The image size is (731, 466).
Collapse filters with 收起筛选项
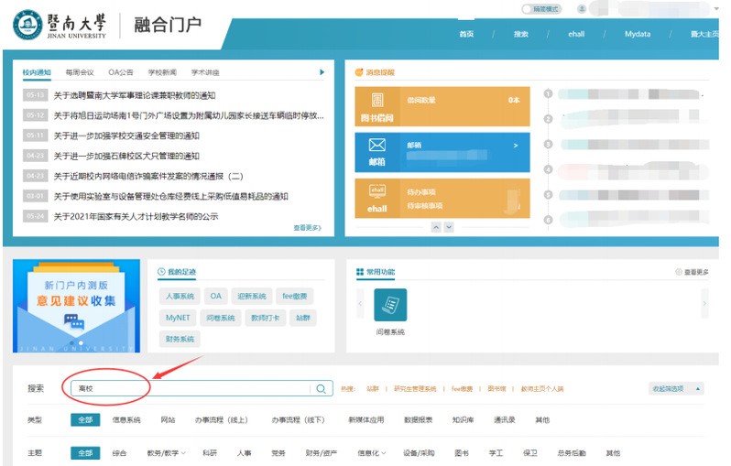(675, 389)
